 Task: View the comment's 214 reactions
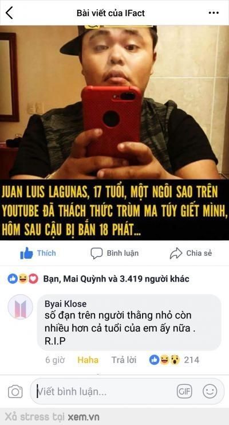[x=174, y=360]
